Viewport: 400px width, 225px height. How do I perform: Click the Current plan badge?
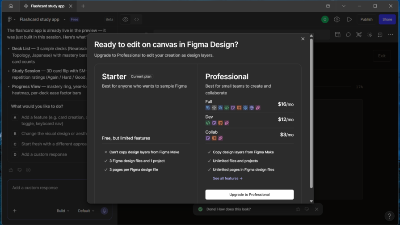(141, 76)
